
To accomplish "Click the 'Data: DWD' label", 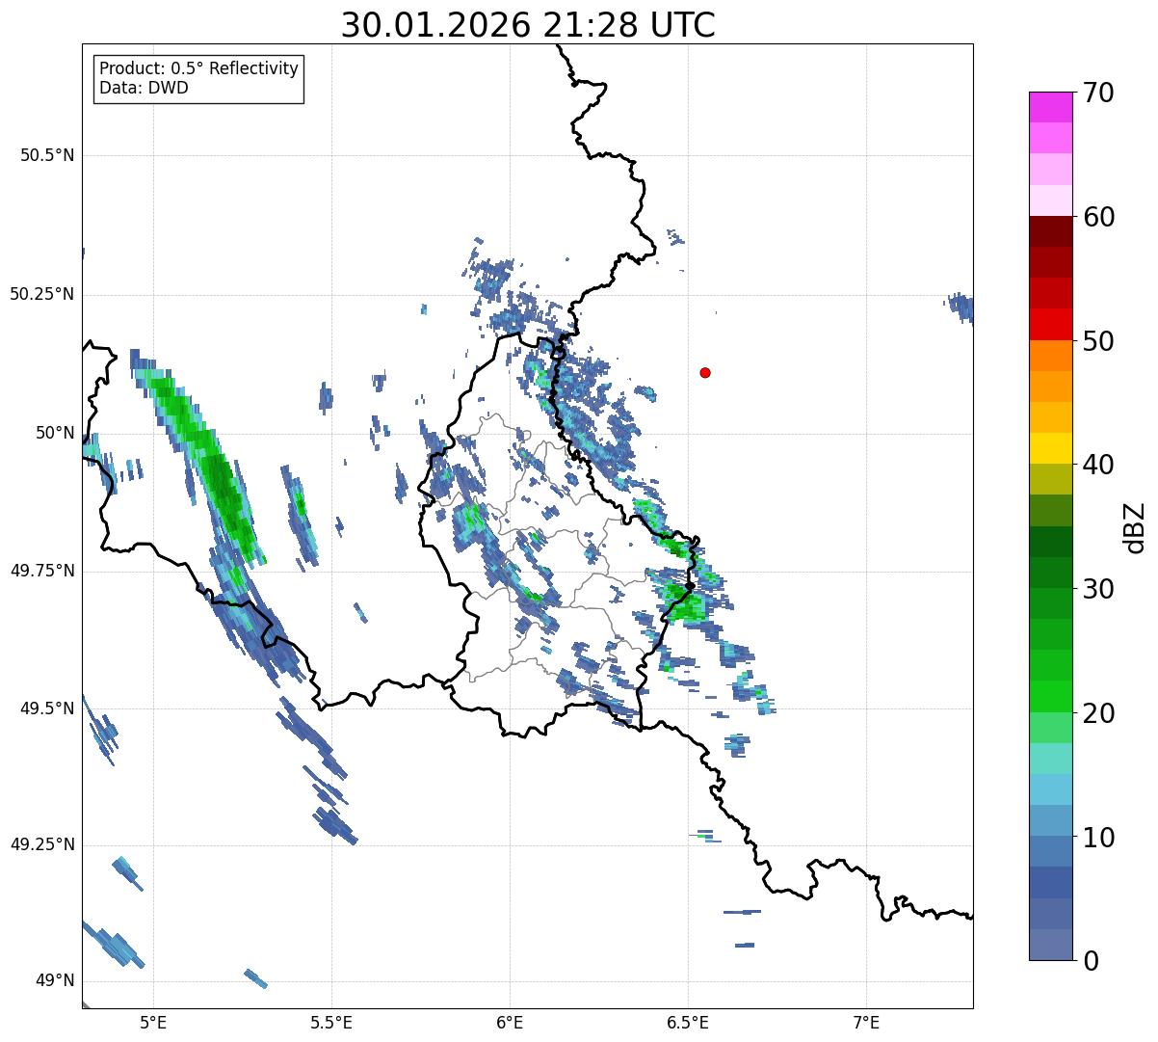I will [x=145, y=89].
